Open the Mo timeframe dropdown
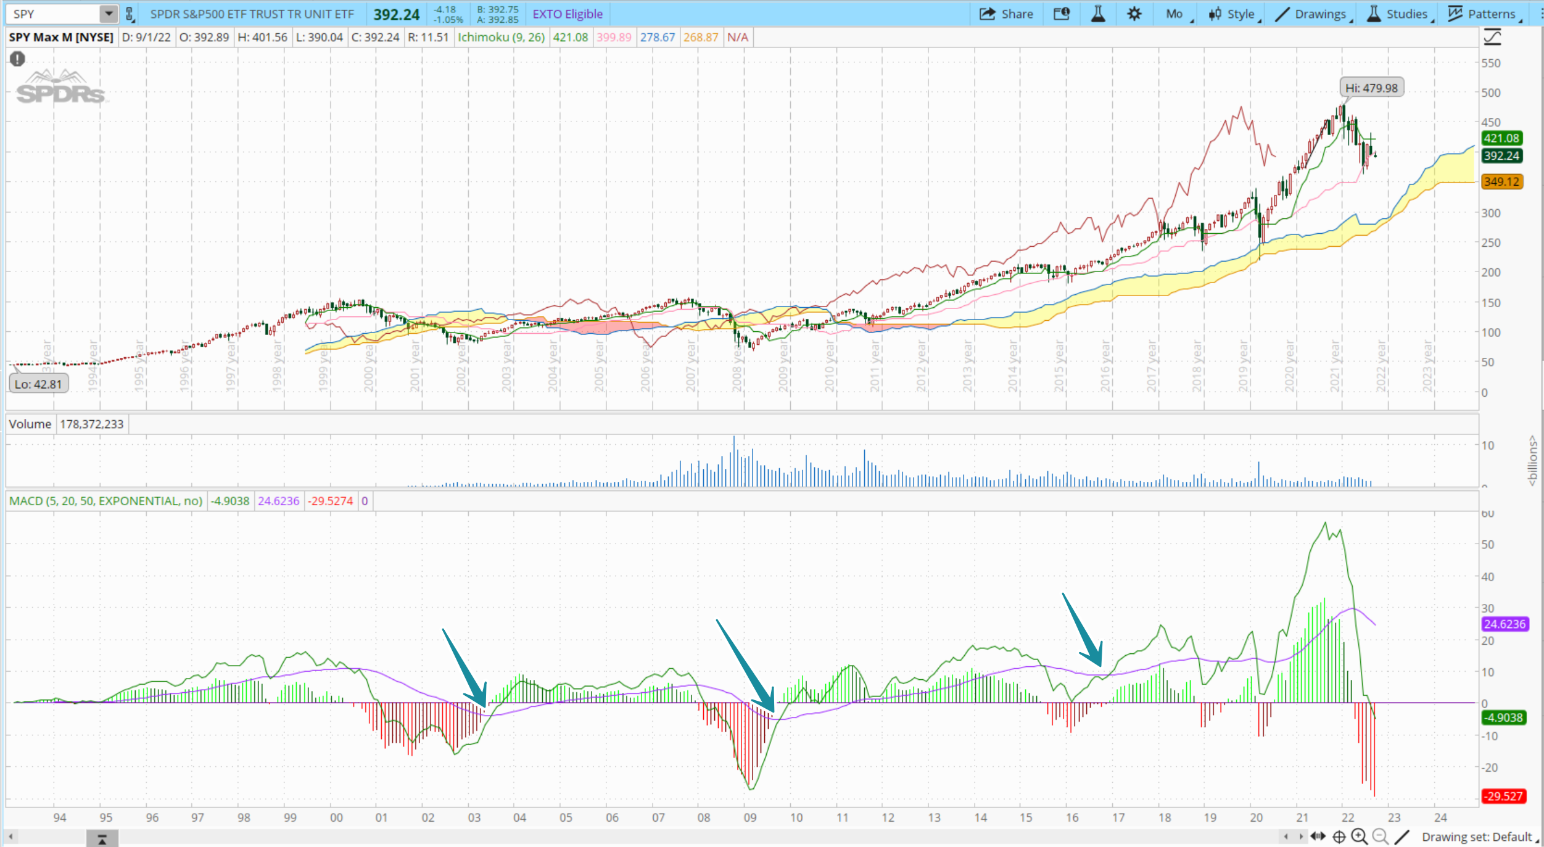Screen dimensions: 1544x847 pos(1175,14)
